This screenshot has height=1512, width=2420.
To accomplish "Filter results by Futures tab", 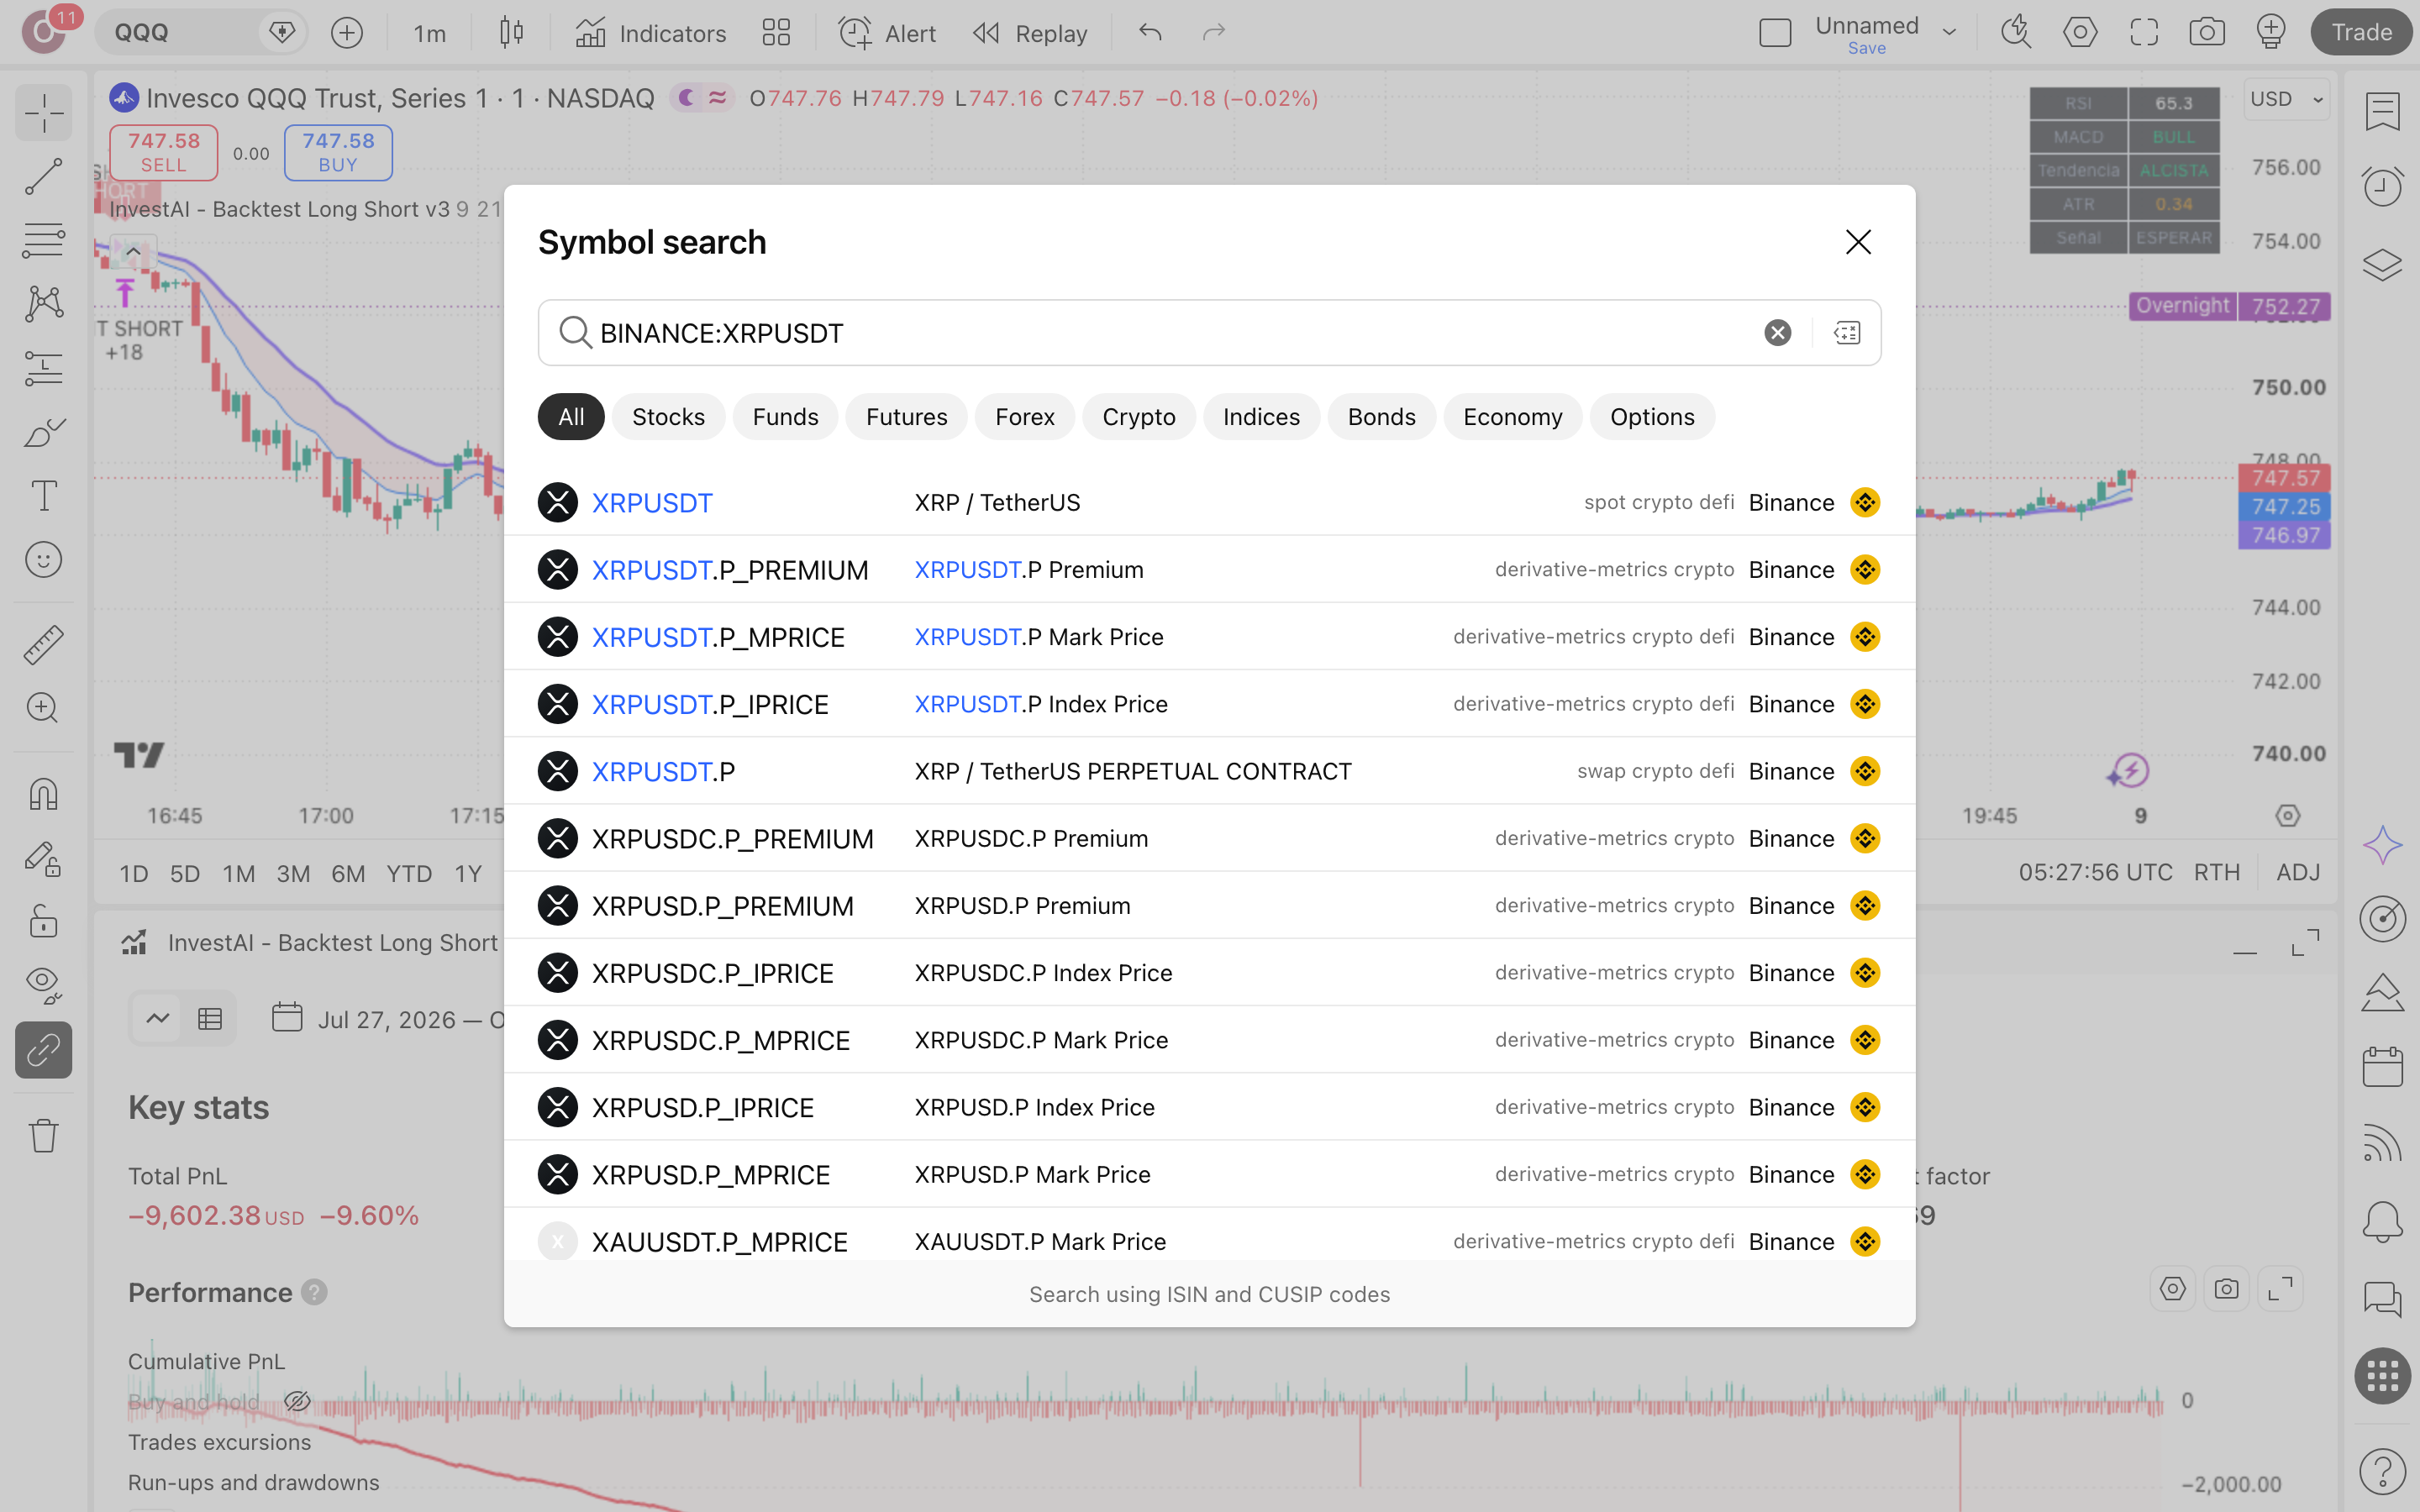I will [906, 417].
